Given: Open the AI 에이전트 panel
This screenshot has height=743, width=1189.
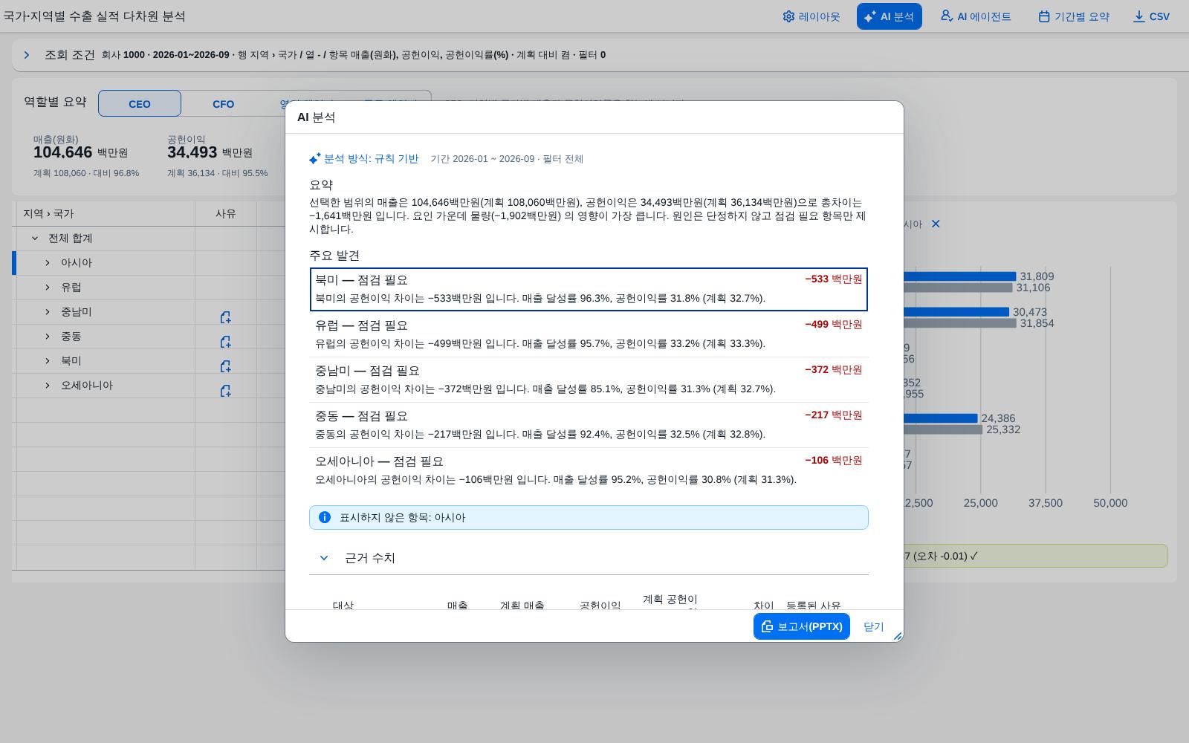Looking at the screenshot, I should point(976,16).
